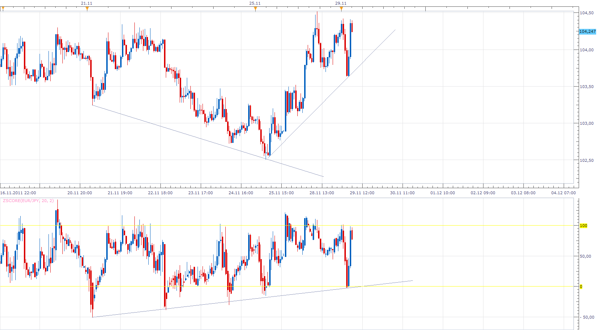599x330 pixels.
Task: Select the rising trendline in the ZSCORE panel
Action: pyautogui.click(x=252, y=299)
